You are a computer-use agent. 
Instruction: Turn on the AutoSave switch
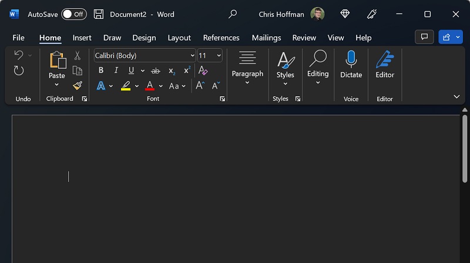74,14
